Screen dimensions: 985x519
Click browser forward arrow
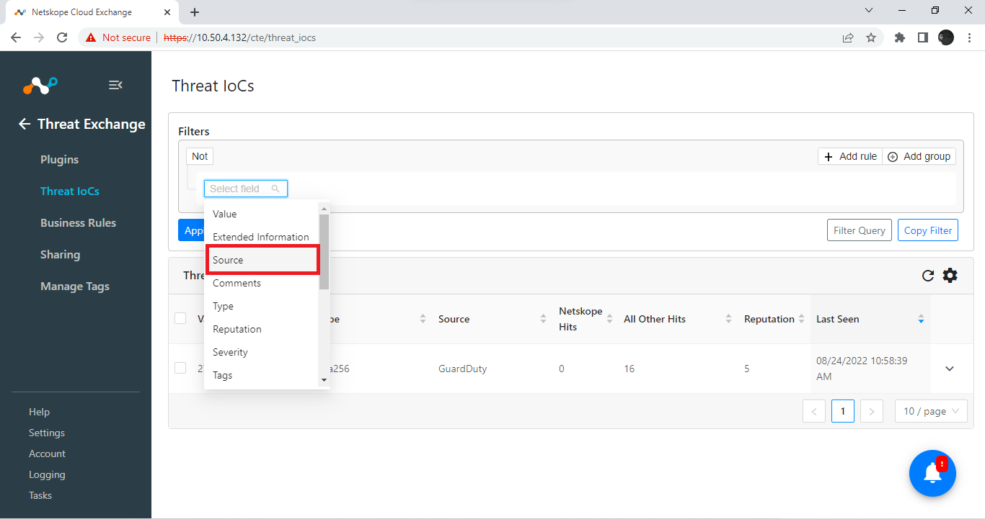[39, 37]
